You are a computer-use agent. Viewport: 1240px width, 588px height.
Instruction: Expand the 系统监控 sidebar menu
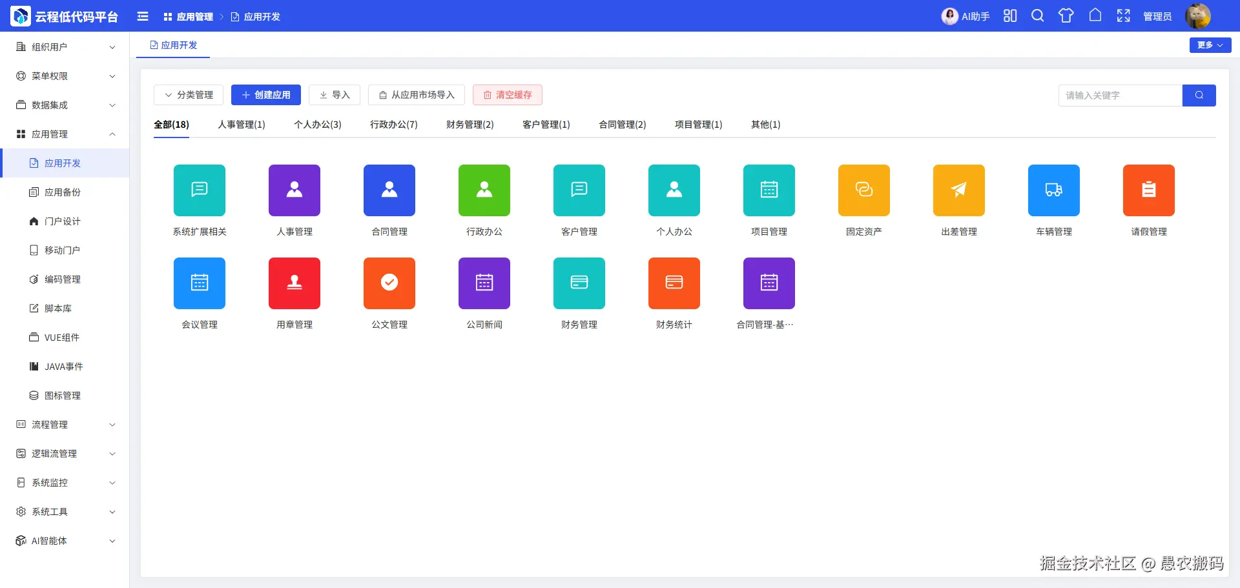(65, 483)
